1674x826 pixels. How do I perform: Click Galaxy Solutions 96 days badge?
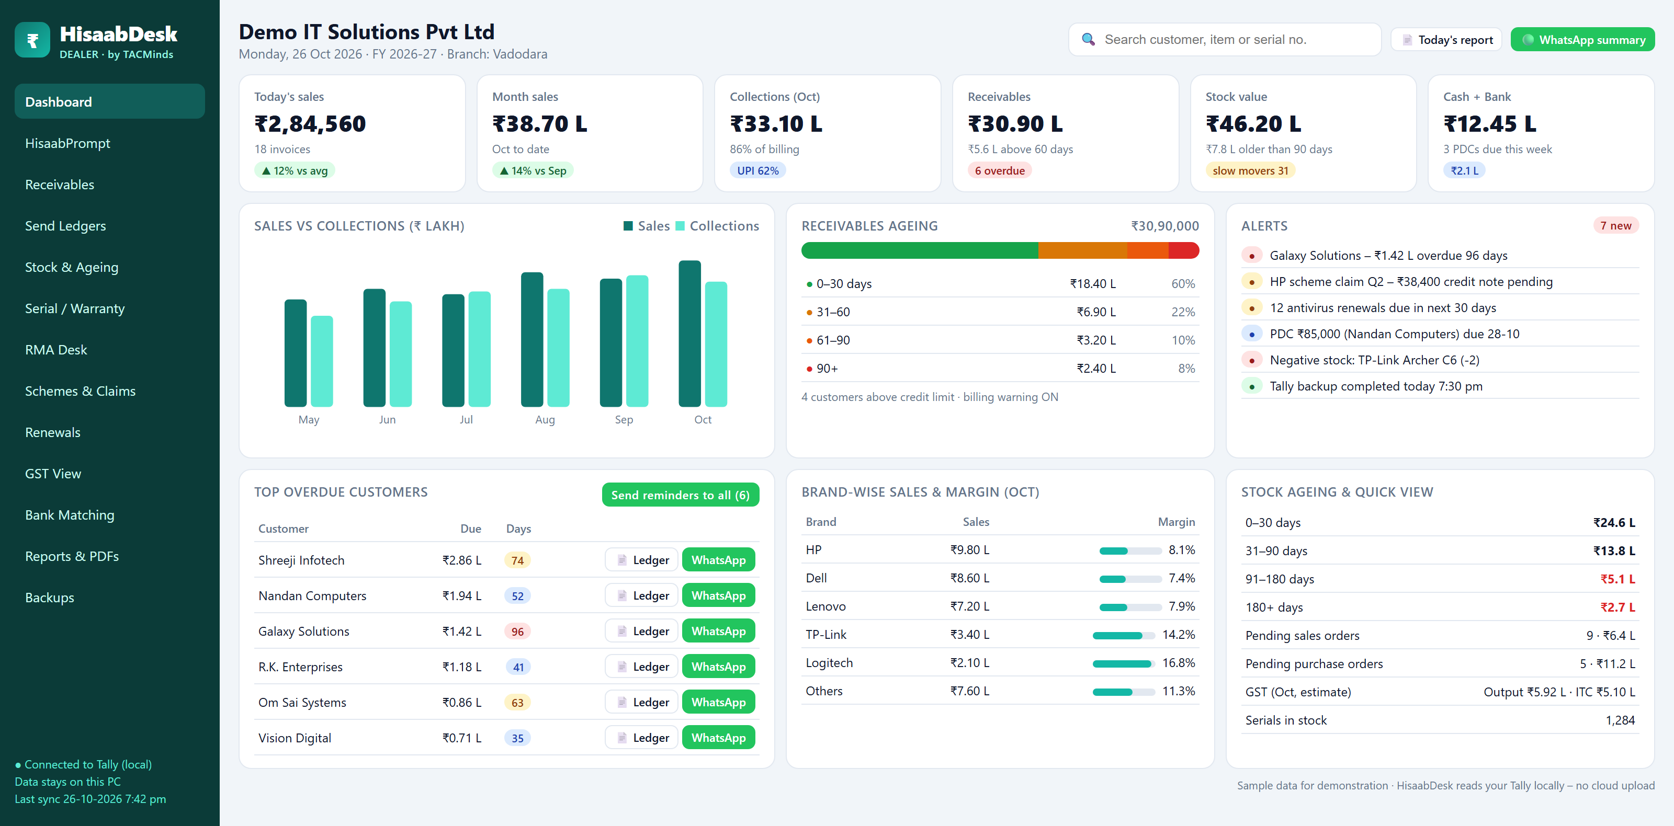tap(517, 631)
